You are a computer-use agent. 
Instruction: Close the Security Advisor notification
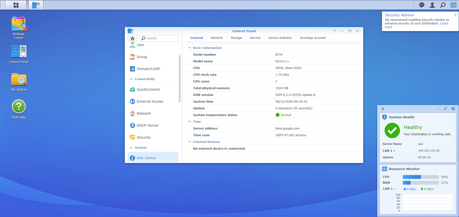point(455,15)
